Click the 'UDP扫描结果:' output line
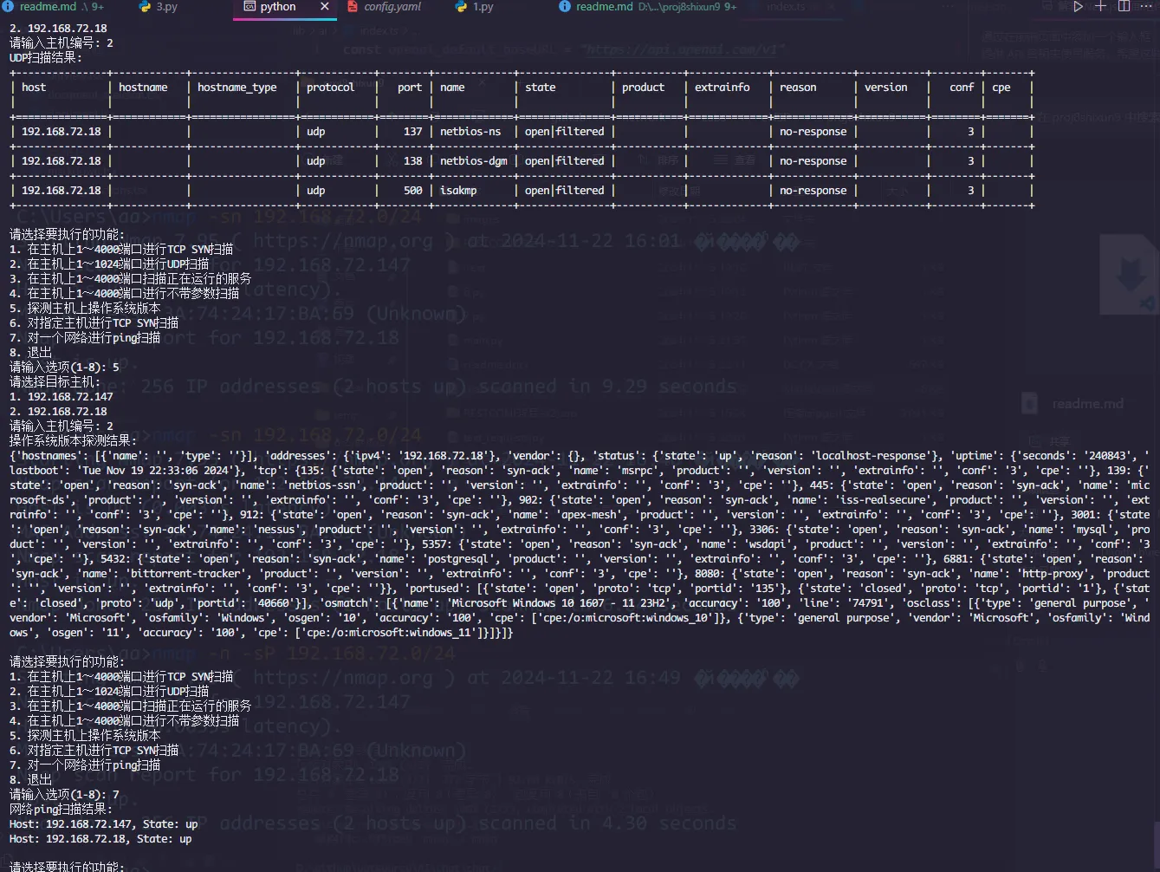1160x872 pixels. [46, 58]
